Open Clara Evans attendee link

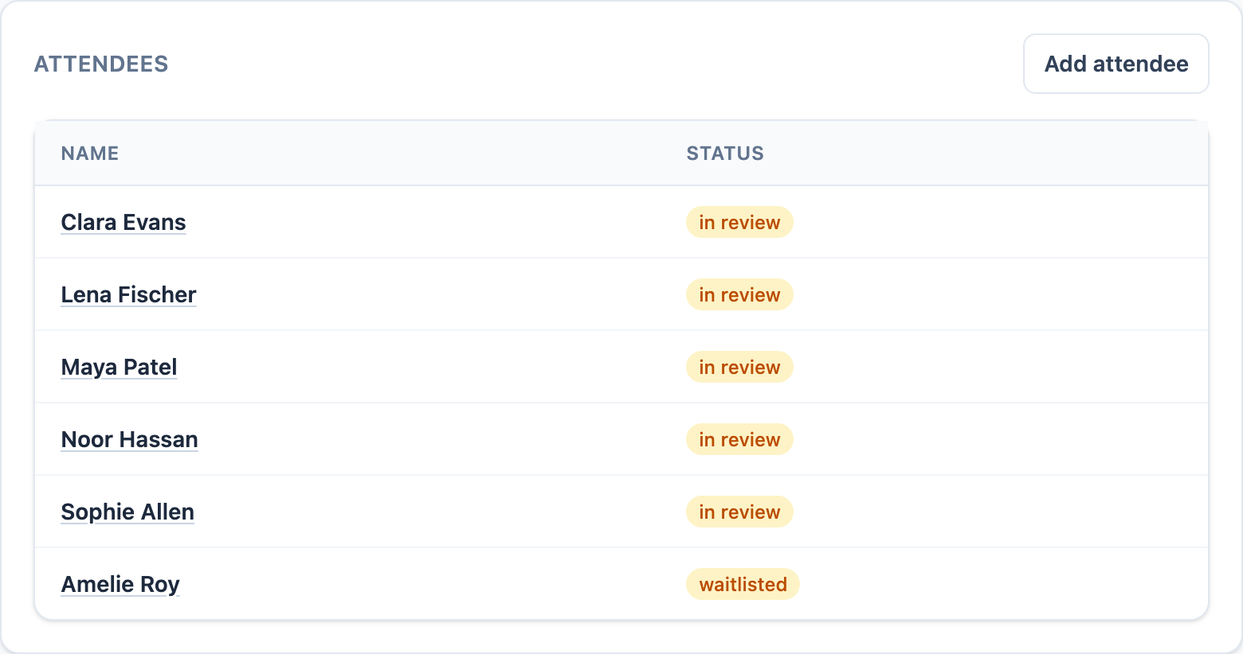pos(124,222)
